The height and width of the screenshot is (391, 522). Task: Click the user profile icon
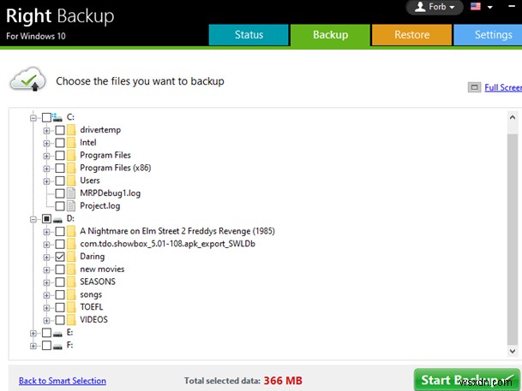tap(420, 8)
